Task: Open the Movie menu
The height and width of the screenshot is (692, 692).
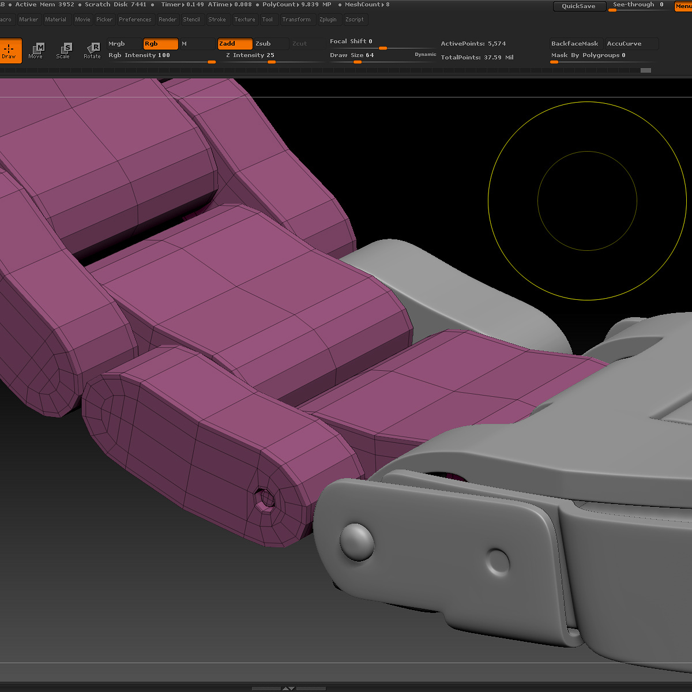Action: click(x=83, y=20)
